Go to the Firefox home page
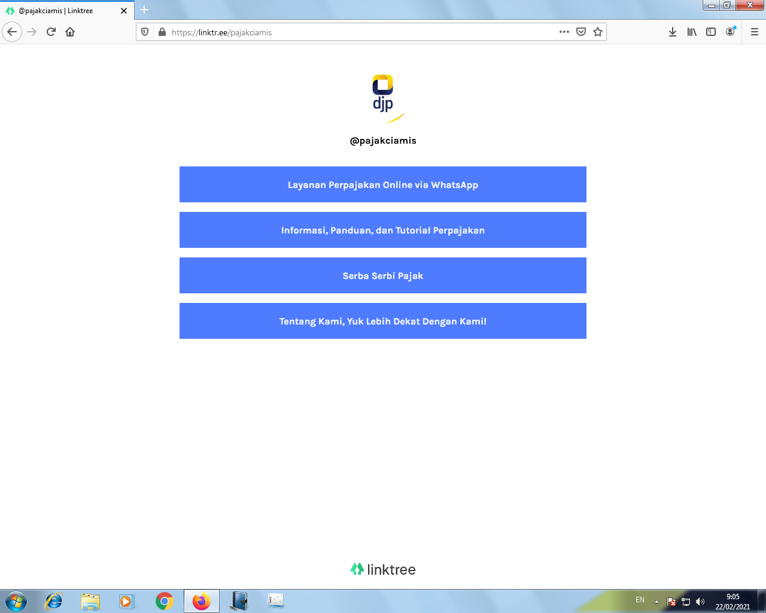The image size is (766, 613). click(x=70, y=32)
